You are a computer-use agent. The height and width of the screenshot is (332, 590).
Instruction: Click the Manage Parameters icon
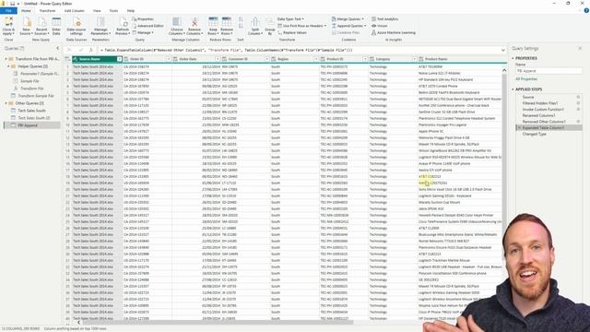pyautogui.click(x=100, y=26)
